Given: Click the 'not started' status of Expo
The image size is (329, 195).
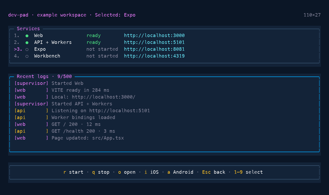Looking at the screenshot, I should (x=102, y=49).
